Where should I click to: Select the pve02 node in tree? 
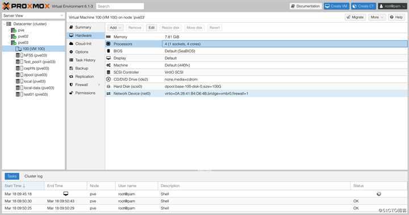23,36
